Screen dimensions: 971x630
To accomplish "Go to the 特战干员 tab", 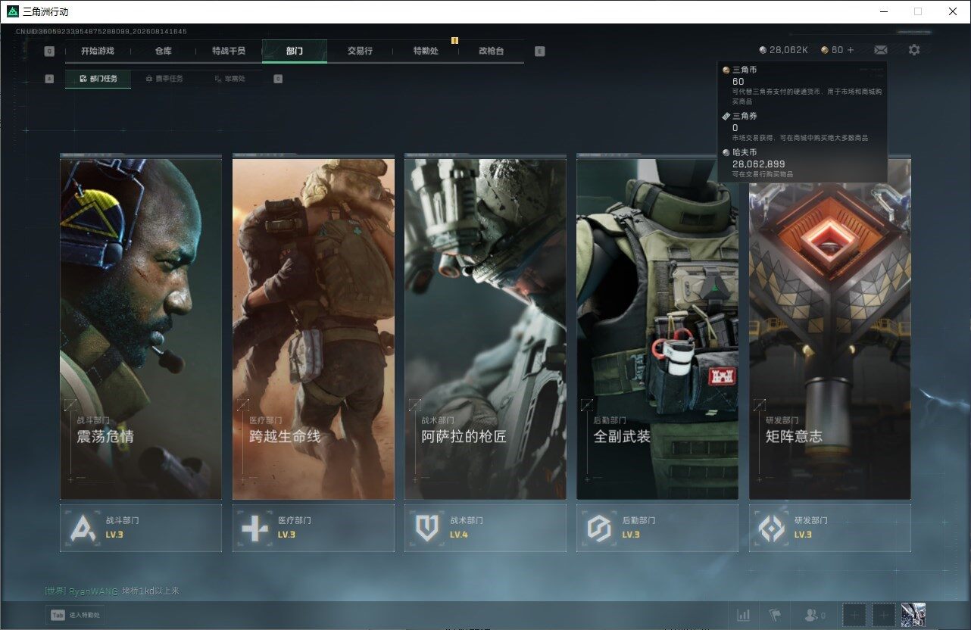I will coord(229,51).
